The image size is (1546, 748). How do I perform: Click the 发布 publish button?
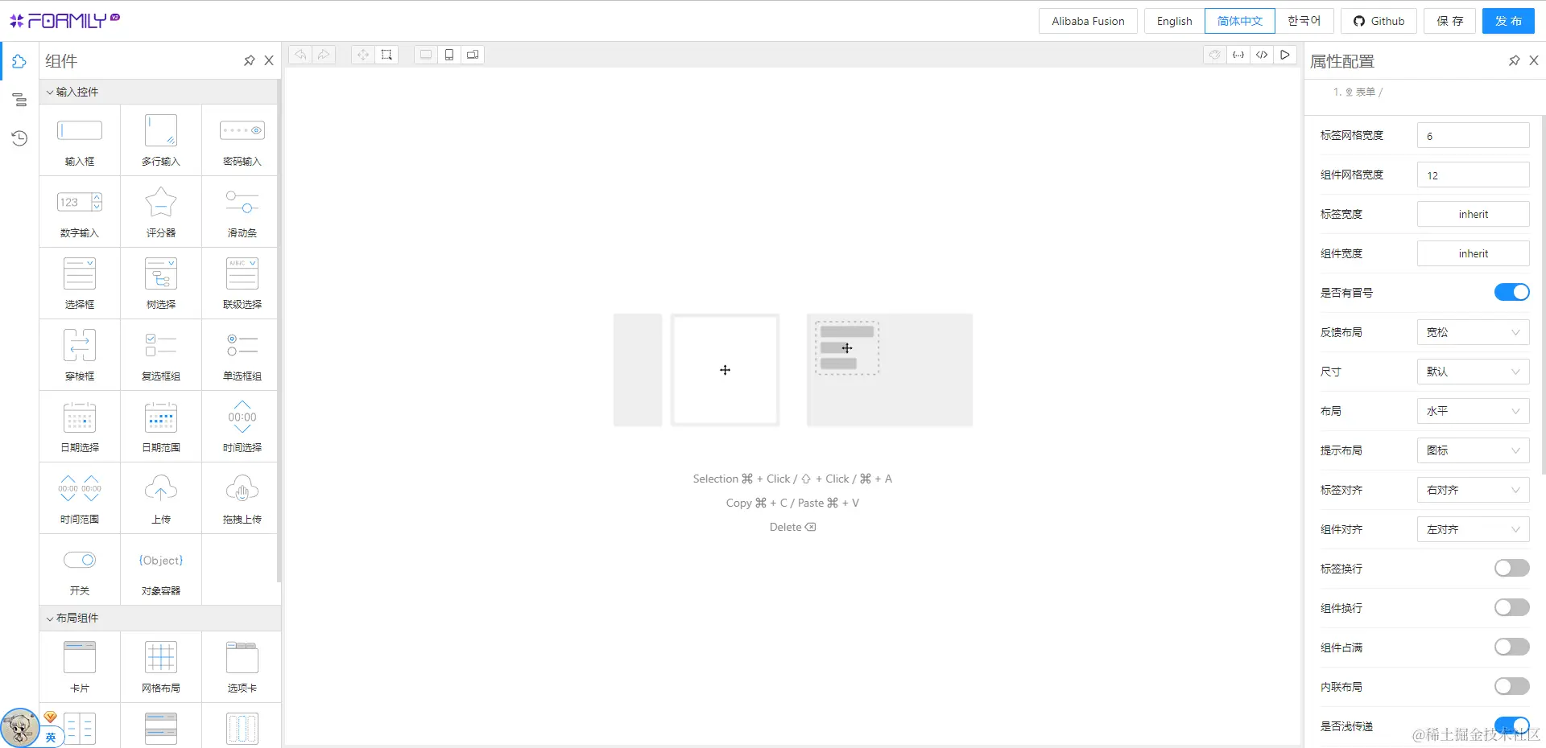pos(1508,21)
